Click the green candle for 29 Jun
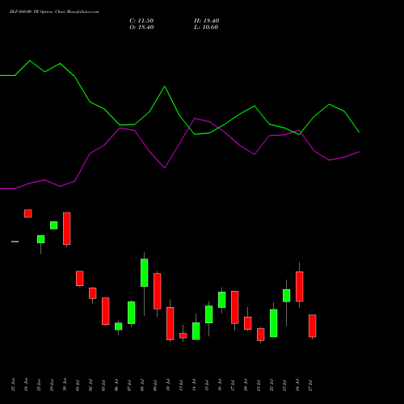This screenshot has width=404, height=404. pyautogui.click(x=54, y=225)
